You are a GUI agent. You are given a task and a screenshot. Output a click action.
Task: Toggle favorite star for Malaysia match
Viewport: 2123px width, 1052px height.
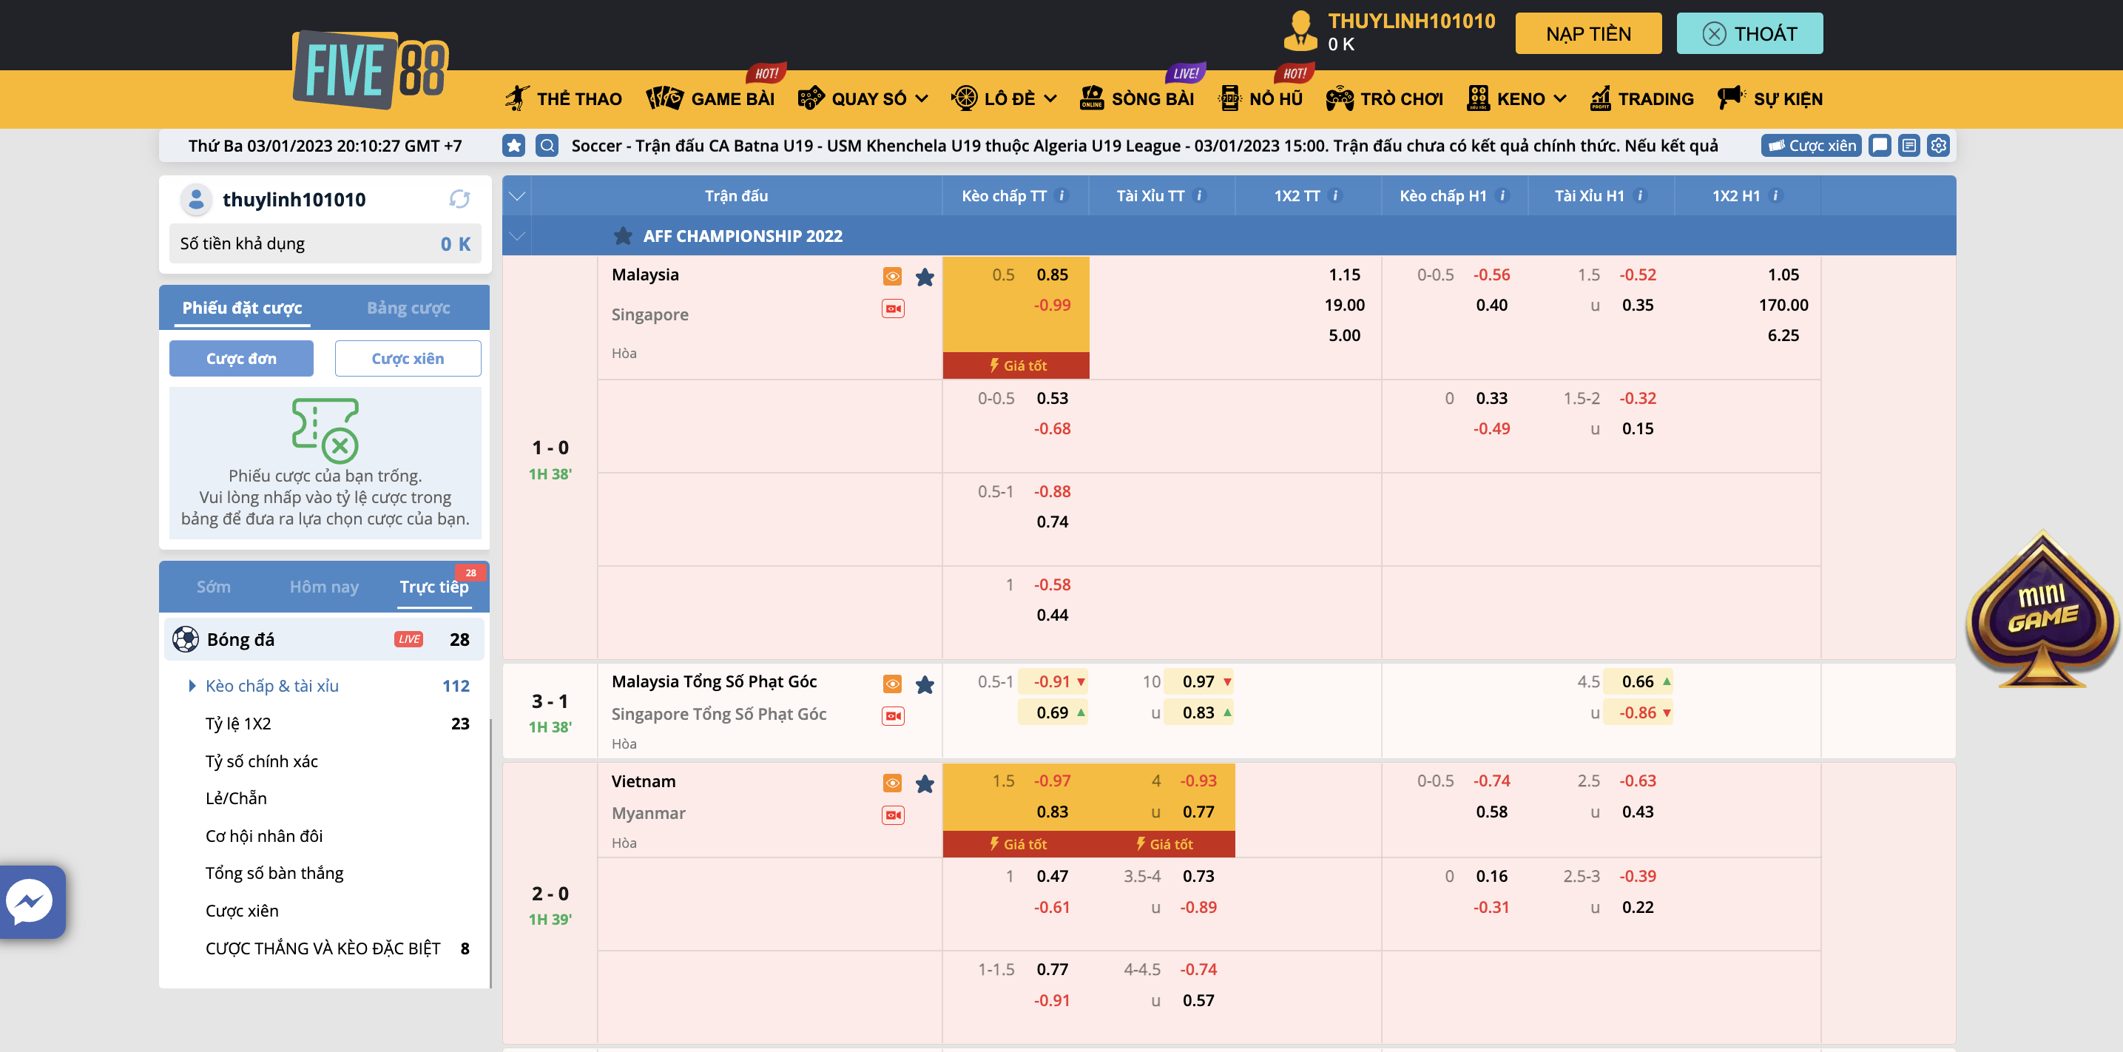pos(925,277)
